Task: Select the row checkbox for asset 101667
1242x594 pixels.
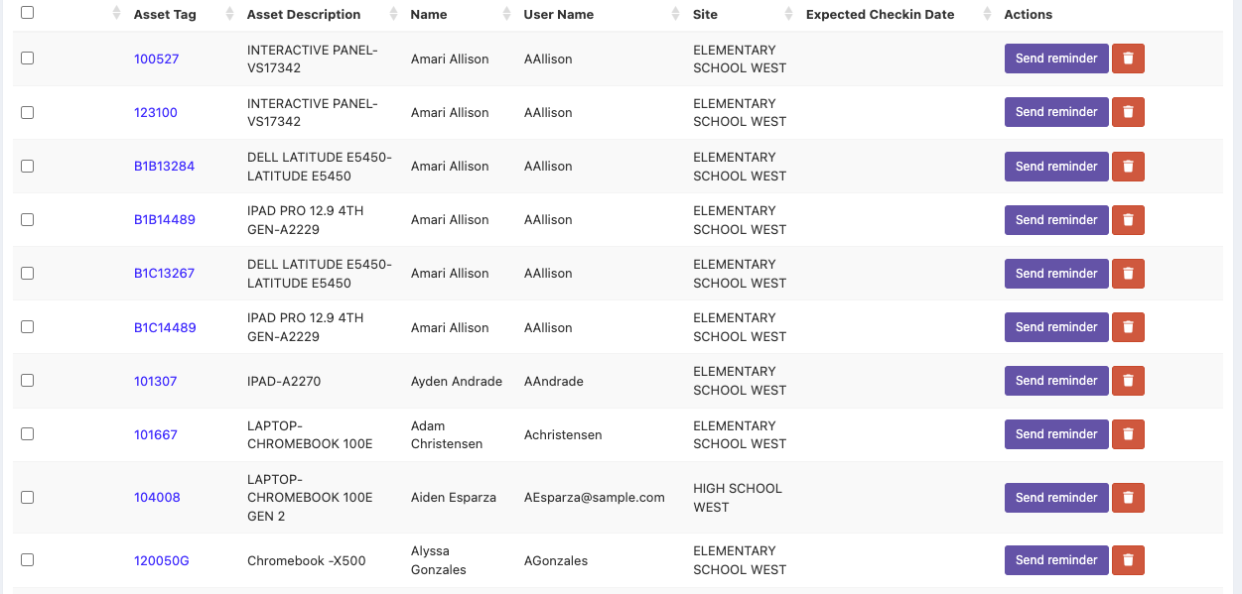Action: point(27,434)
